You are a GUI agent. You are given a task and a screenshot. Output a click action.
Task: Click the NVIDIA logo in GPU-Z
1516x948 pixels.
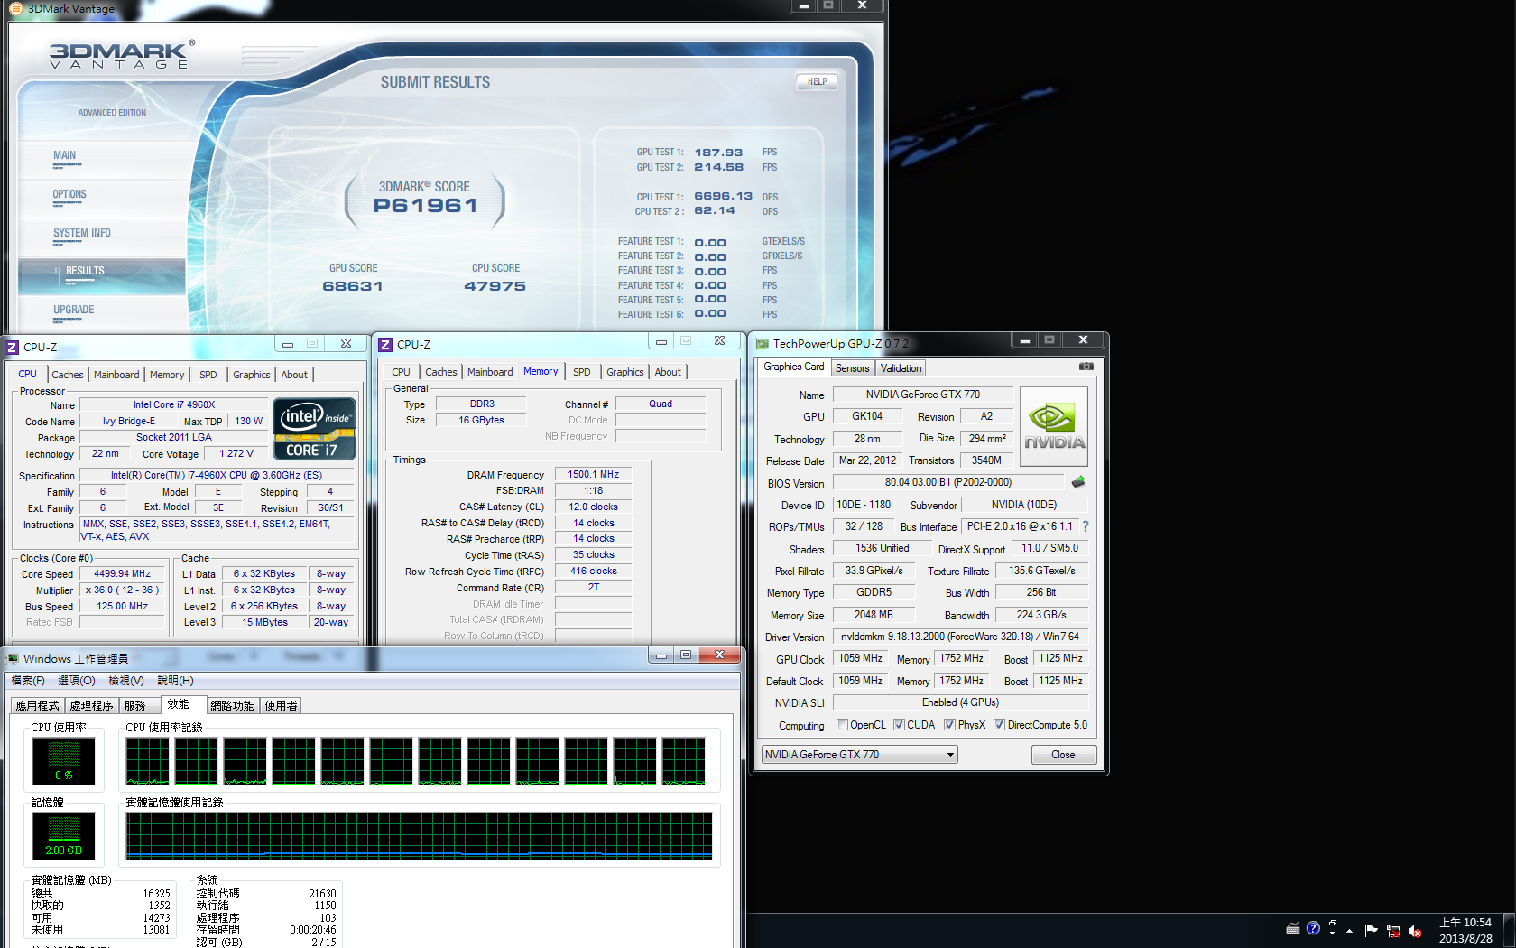(1053, 427)
